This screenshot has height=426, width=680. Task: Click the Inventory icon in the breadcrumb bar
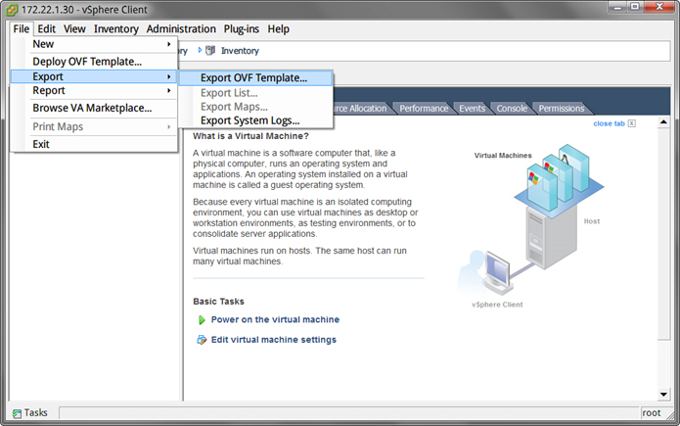(x=210, y=51)
